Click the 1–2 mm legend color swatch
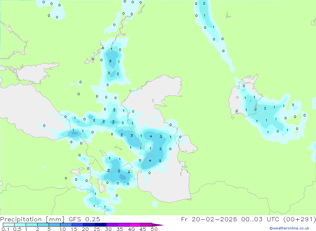The image size is (316, 231). coord(32,225)
